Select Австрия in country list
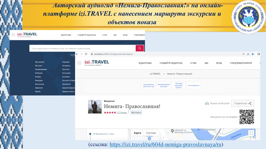The height and width of the screenshot is (149, 266). 38,66
